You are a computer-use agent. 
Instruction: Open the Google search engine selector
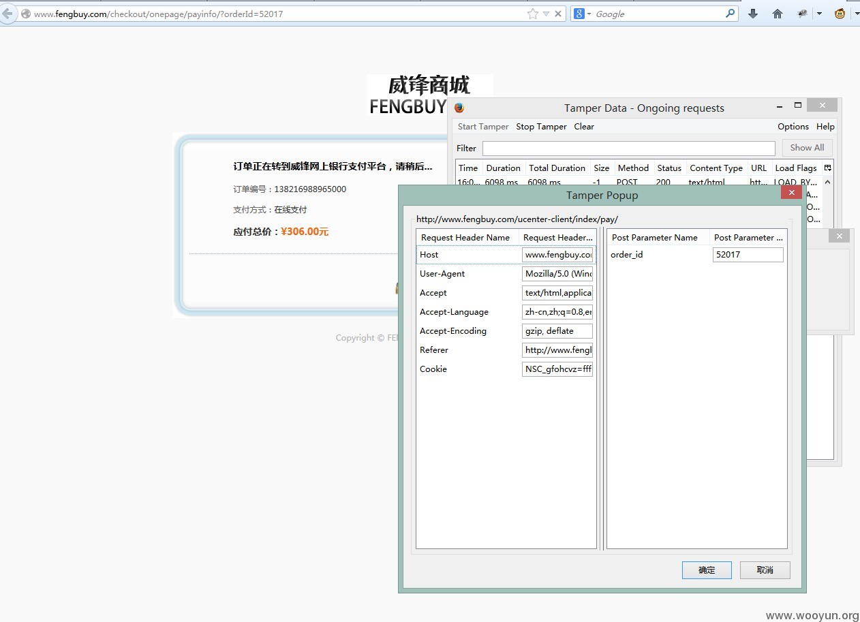pos(583,14)
